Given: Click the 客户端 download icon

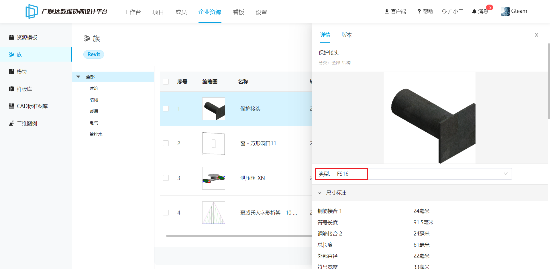Looking at the screenshot, I should pyautogui.click(x=387, y=11).
